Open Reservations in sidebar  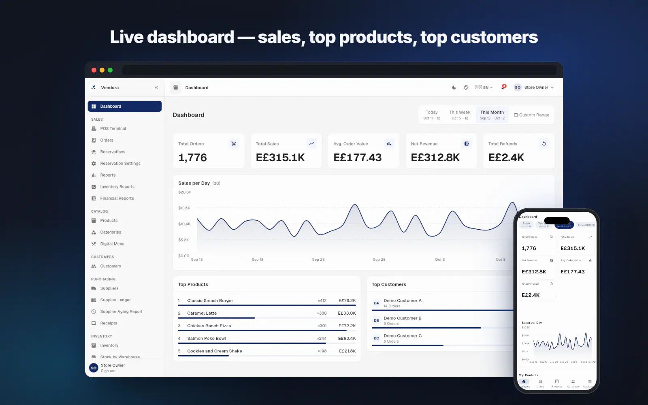(x=125, y=152)
